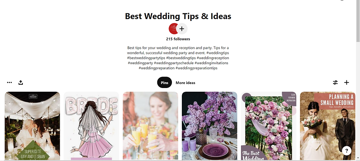This screenshot has height=161, width=360.
Task: Click the plus icon to add a pin
Action: pos(347,83)
